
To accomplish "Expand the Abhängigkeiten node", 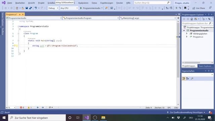I will (187, 34).
